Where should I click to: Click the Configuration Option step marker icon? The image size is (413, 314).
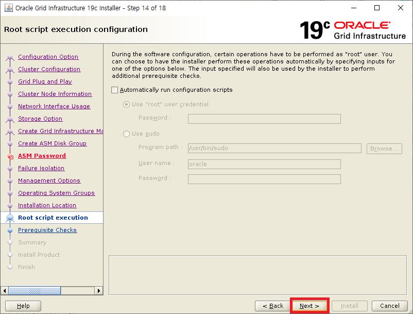(x=10, y=57)
